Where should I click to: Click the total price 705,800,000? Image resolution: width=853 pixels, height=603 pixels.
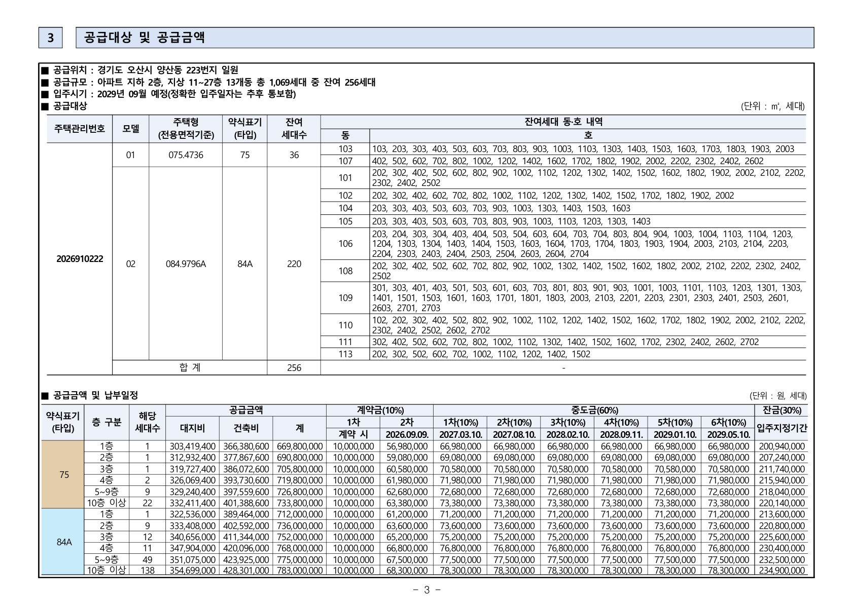tap(300, 469)
